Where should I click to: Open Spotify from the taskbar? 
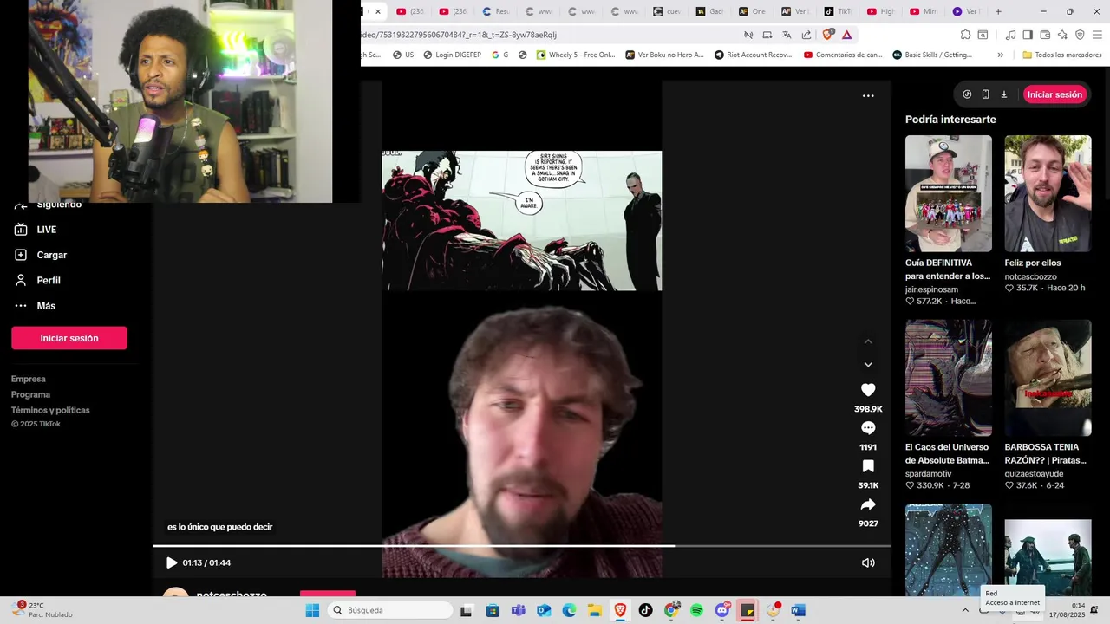[x=696, y=610]
